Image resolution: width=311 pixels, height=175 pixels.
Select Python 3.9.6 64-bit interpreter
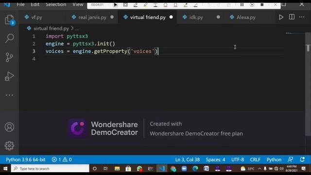(x=26, y=159)
